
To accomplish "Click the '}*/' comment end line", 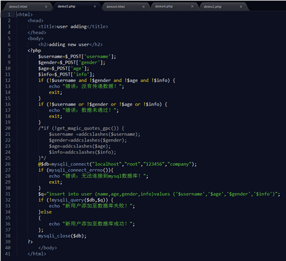I will 42,158.
